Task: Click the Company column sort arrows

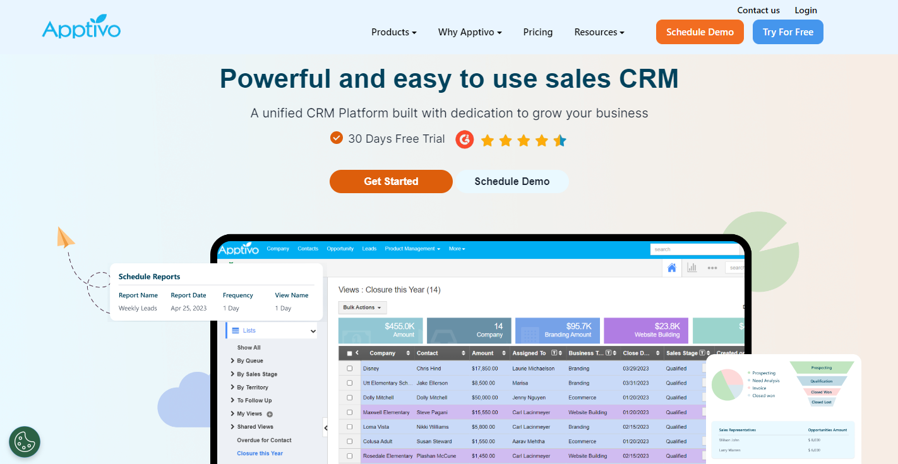Action: 408,353
